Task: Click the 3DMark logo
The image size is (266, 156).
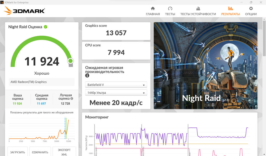Action: pos(25,11)
